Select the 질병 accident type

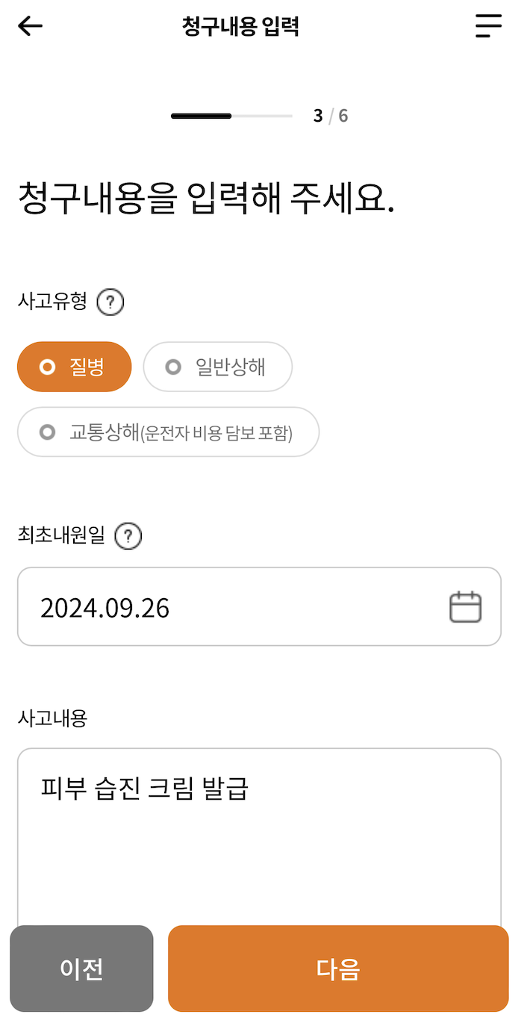(74, 367)
